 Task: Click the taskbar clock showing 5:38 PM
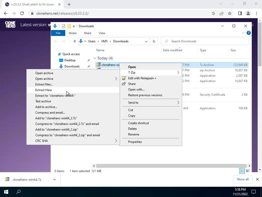pos(240,192)
